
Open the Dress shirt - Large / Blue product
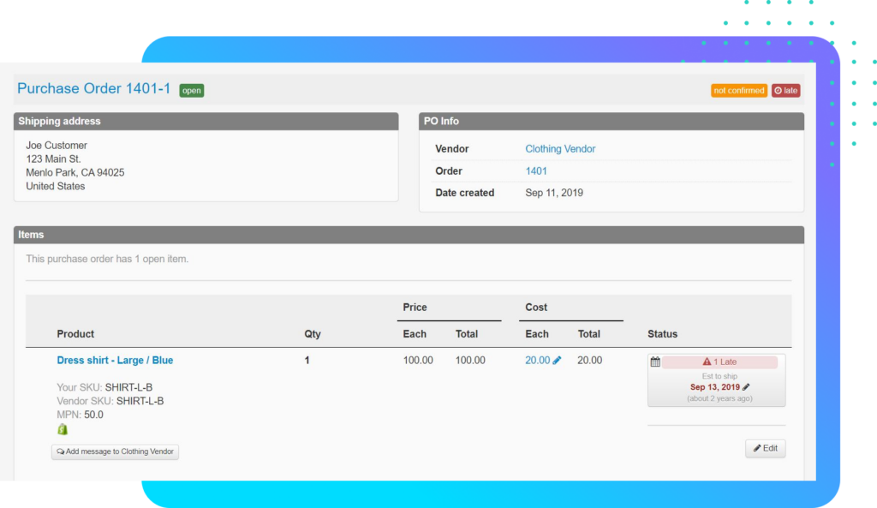[115, 361]
